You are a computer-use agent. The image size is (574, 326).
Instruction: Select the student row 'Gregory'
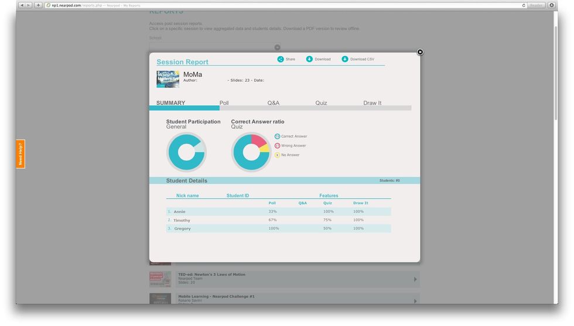279,228
